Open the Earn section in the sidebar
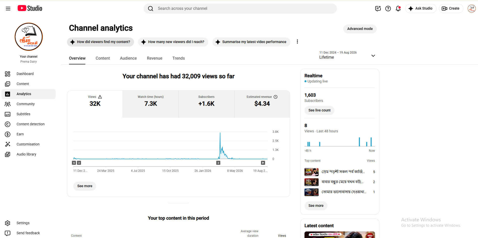Image resolution: width=478 pixels, height=238 pixels. tap(28, 134)
